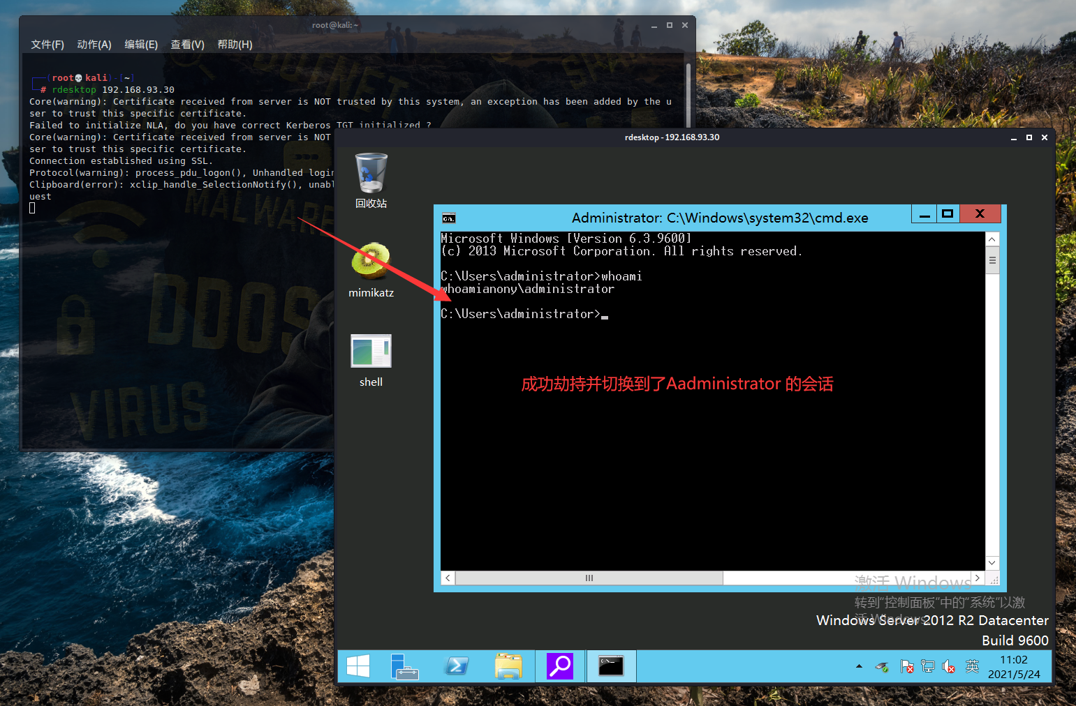
Task: Click the 'Microsoft Windows [Version 6.3.9600]' line
Action: click(566, 239)
